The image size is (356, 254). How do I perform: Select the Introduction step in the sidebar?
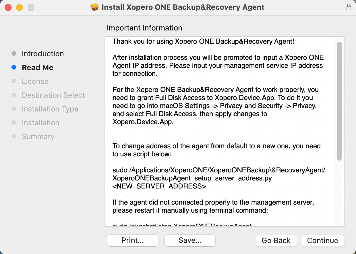click(x=43, y=53)
